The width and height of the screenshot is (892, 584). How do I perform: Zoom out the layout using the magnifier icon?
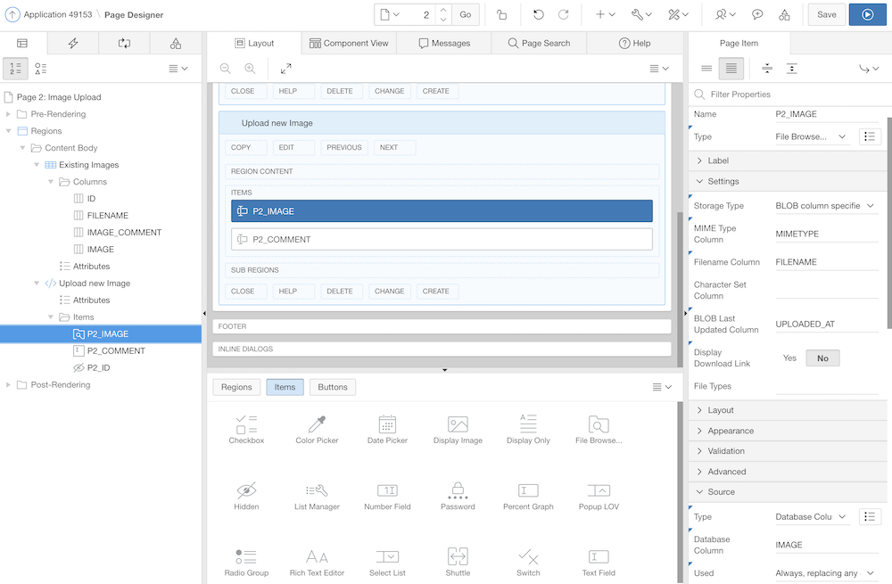click(224, 69)
